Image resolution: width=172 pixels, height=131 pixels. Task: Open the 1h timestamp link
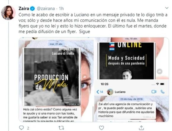[61, 9]
